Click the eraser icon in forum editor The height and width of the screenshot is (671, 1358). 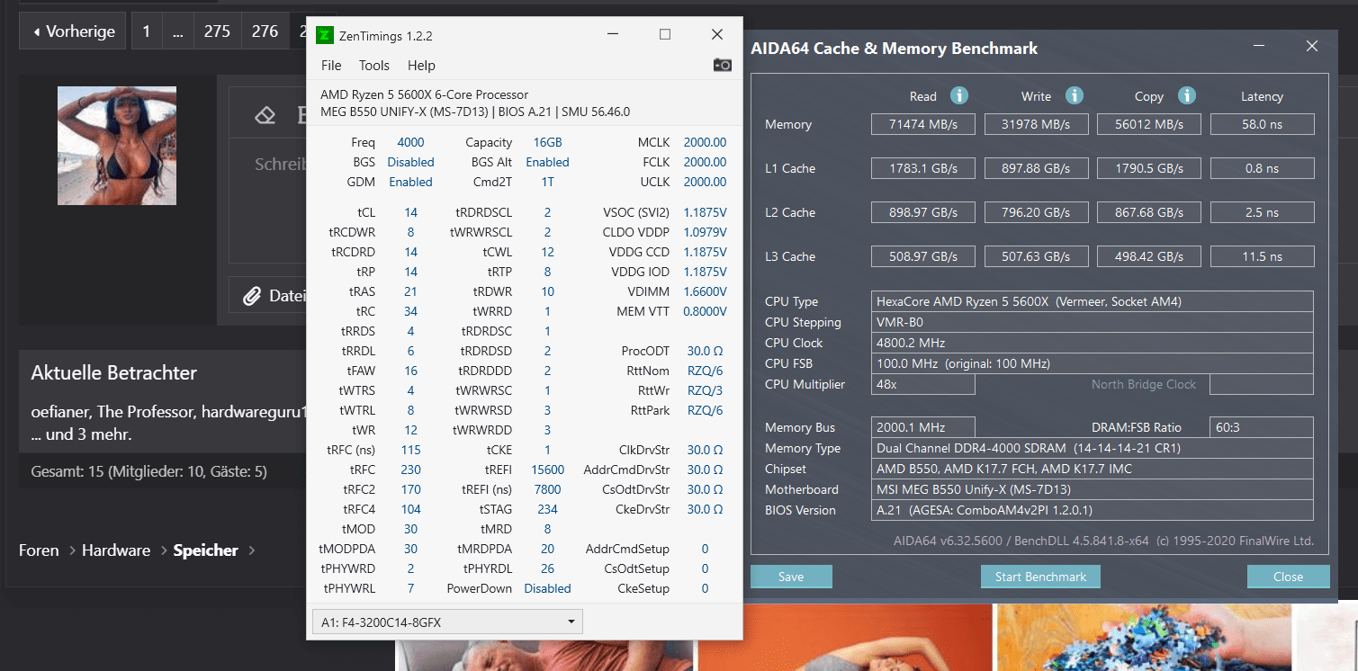(265, 115)
